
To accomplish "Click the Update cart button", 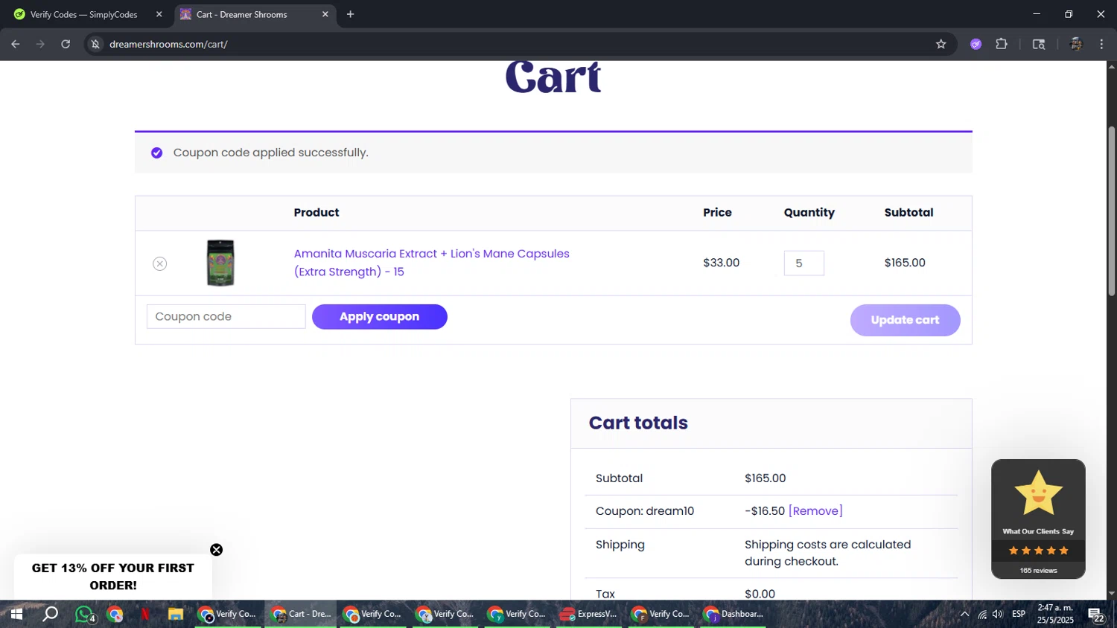I will tap(905, 320).
